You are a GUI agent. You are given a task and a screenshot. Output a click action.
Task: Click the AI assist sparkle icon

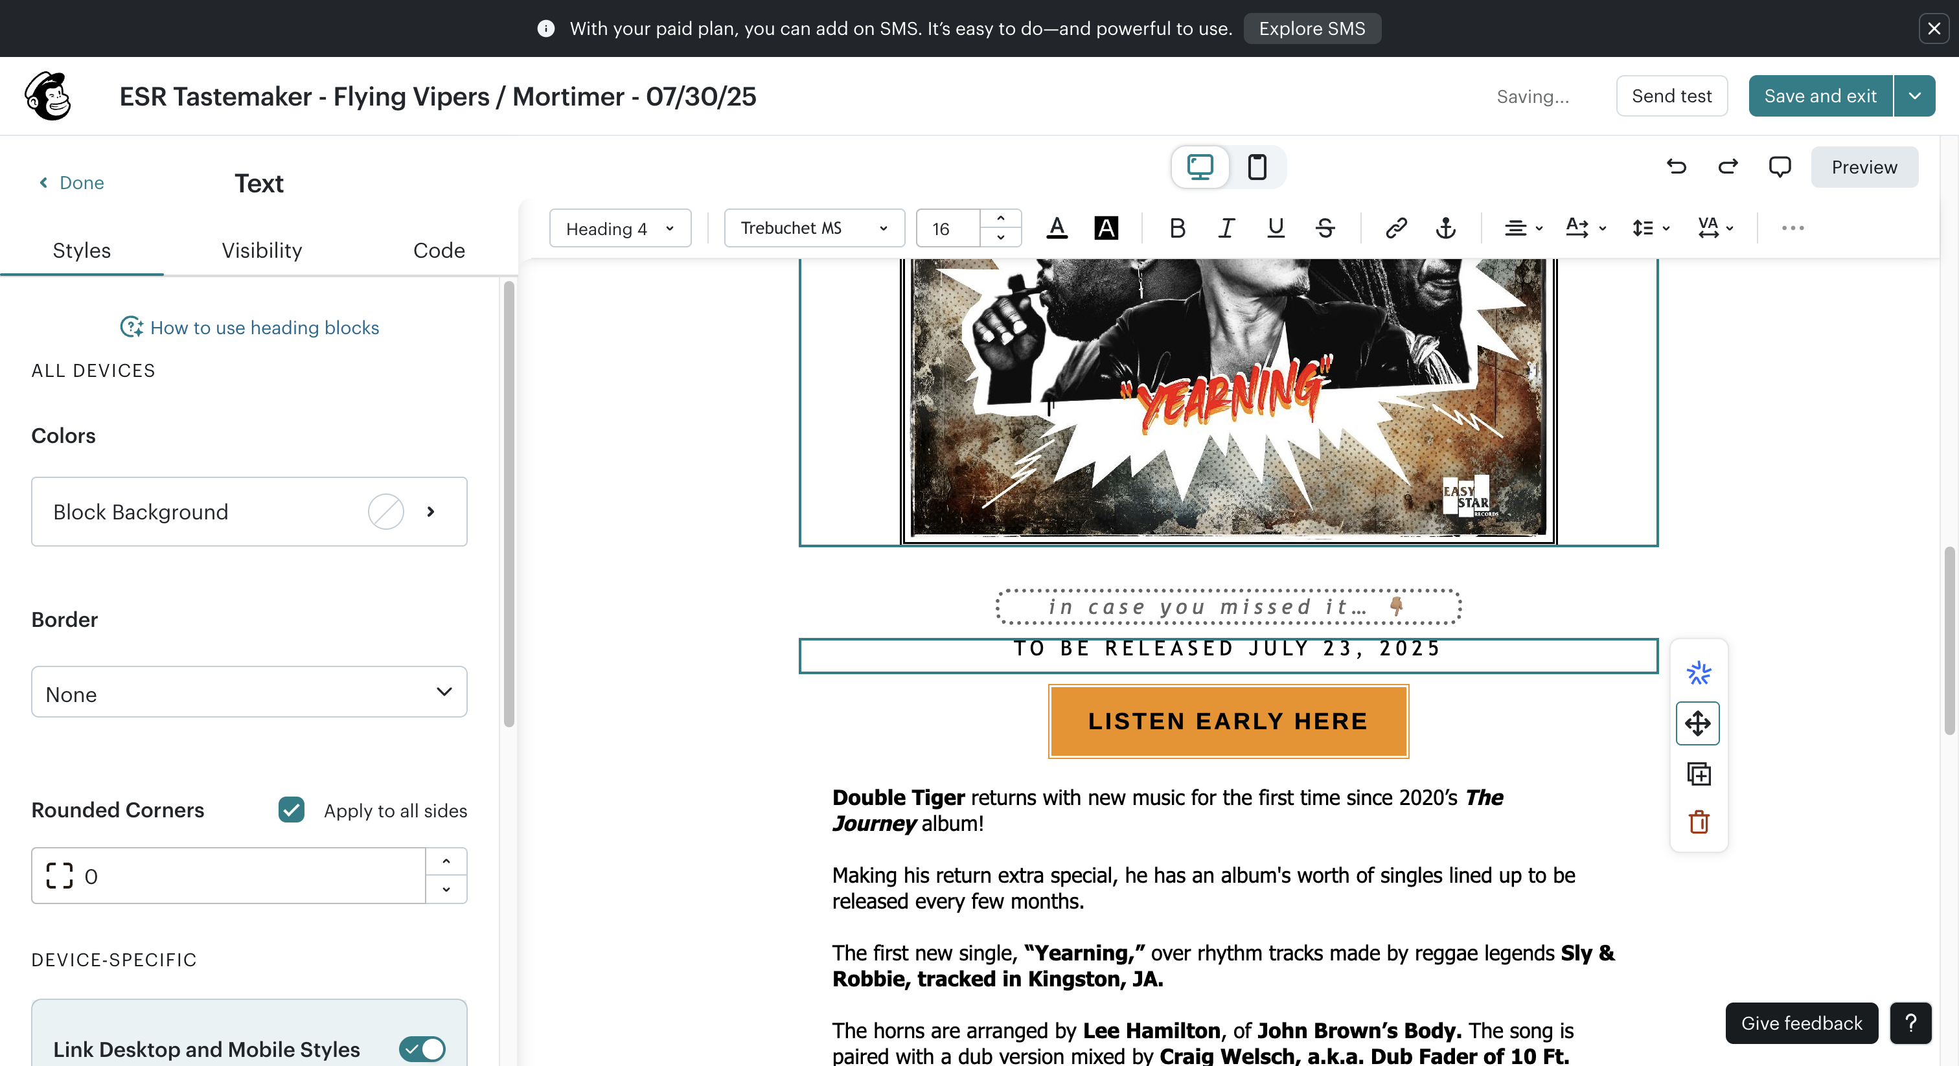tap(1698, 673)
